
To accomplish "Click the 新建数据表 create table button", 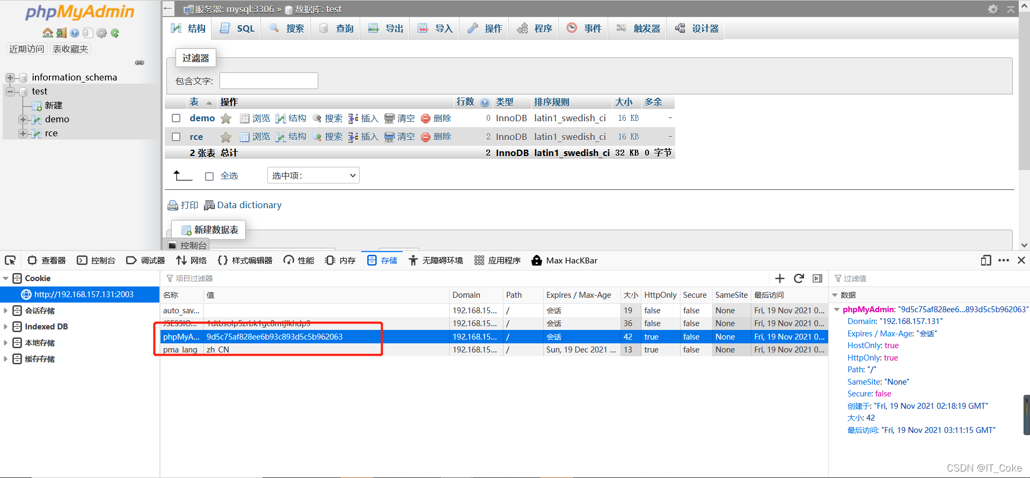I will pos(209,230).
